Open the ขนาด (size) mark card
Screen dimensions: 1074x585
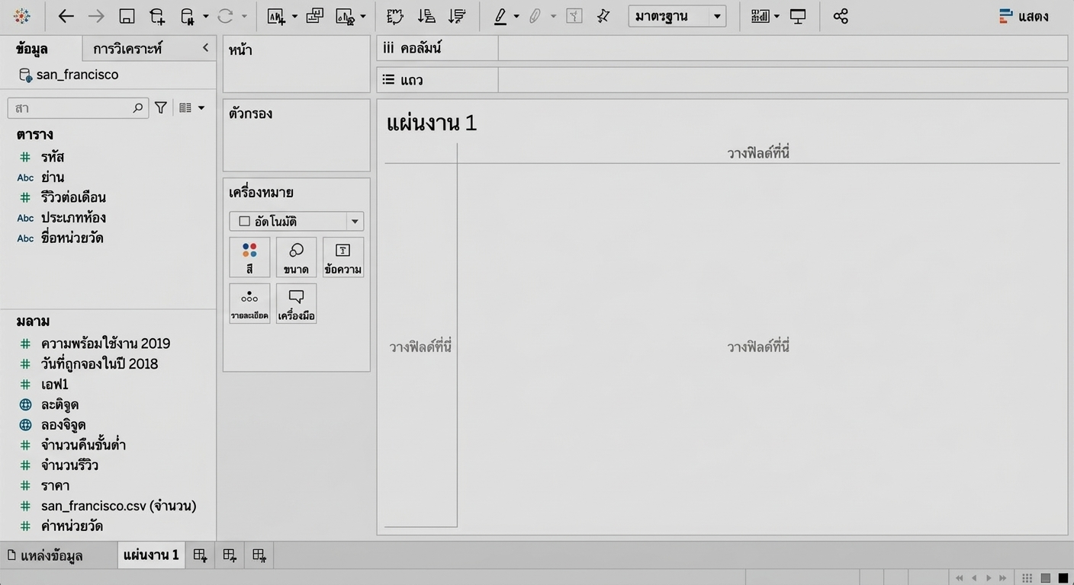[296, 257]
